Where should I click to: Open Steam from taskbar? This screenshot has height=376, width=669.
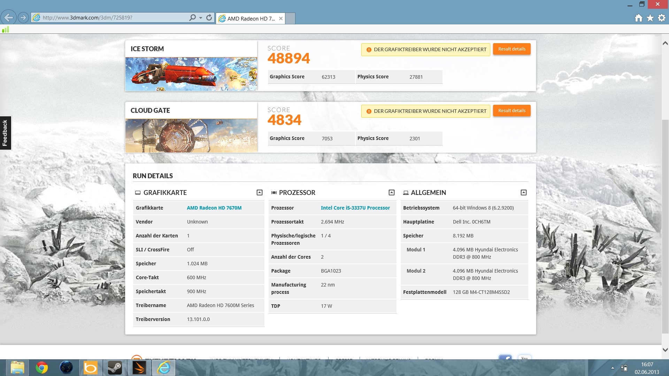click(x=115, y=368)
